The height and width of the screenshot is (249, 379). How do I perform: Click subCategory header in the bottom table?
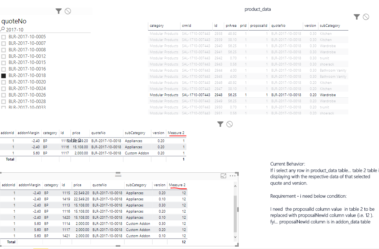point(136,185)
